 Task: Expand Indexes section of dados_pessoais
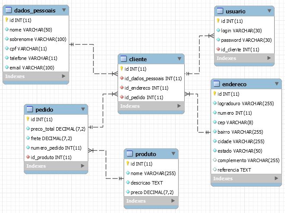coord(64,76)
